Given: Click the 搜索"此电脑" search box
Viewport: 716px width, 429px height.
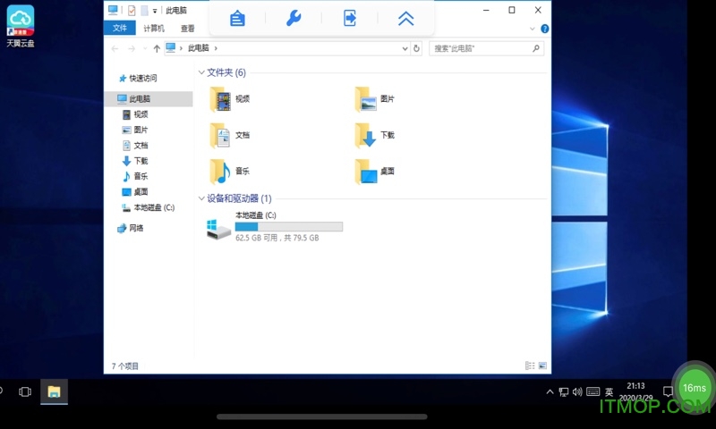Looking at the screenshot, I should click(487, 48).
